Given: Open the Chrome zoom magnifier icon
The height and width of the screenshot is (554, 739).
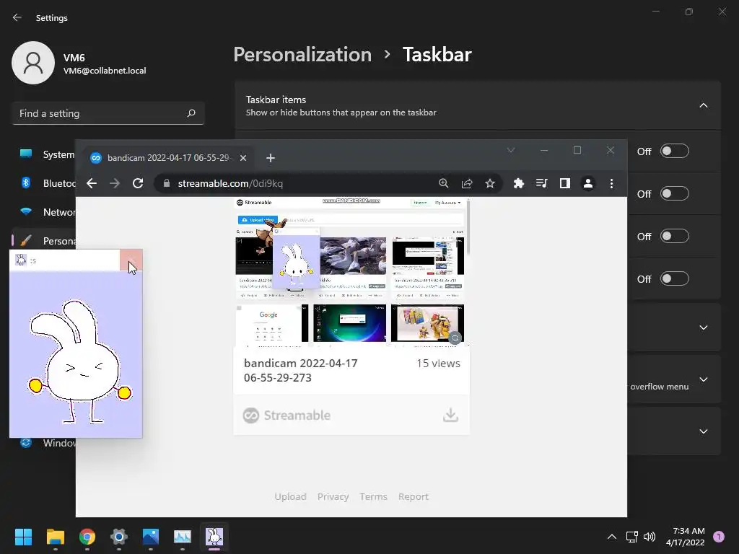Looking at the screenshot, I should [444, 183].
